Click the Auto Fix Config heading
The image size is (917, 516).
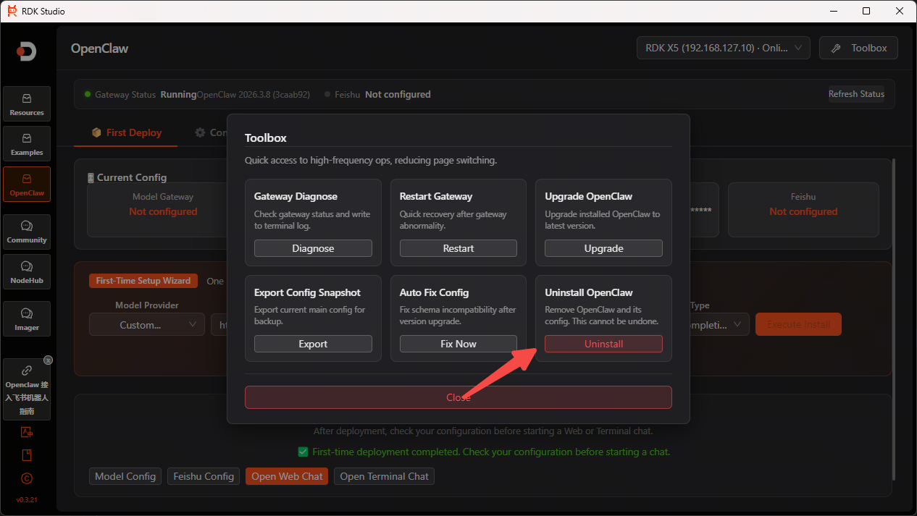coord(434,292)
